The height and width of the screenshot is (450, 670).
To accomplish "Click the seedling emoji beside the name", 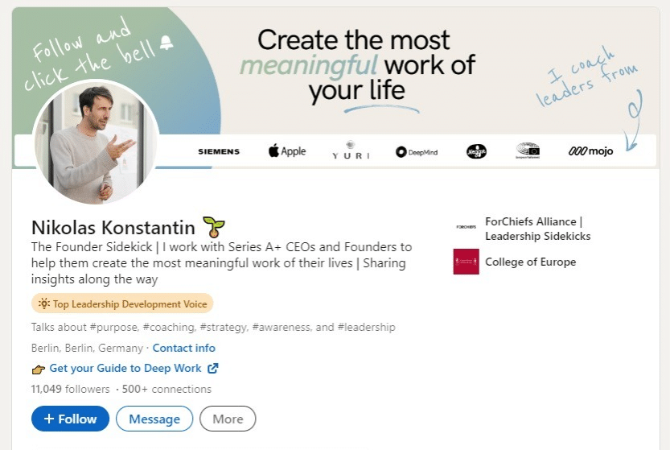I will point(214,227).
